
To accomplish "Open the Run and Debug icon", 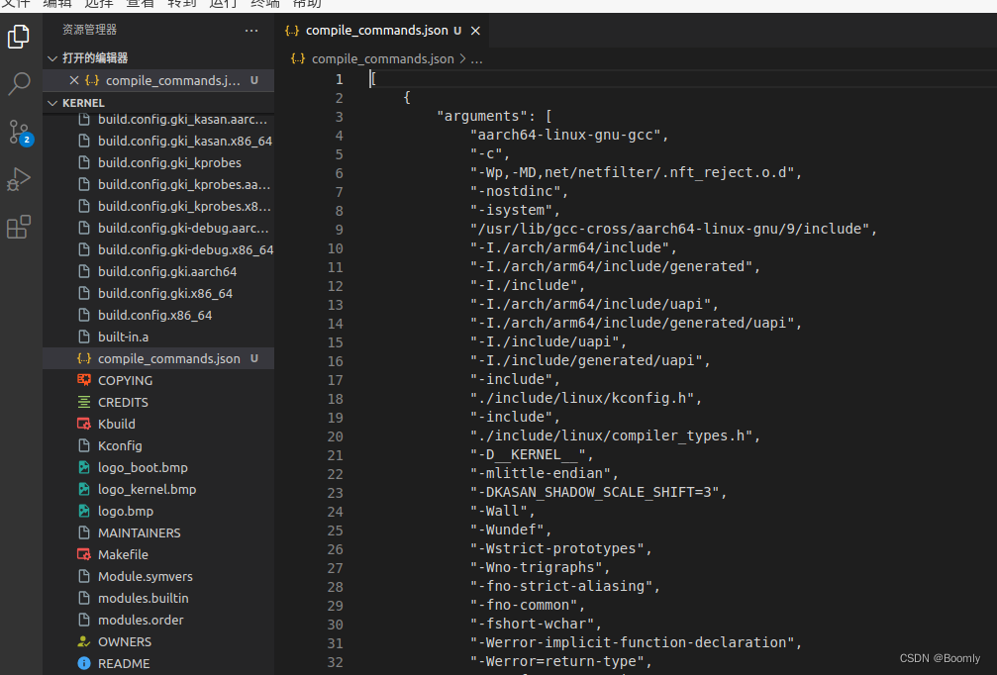I will point(19,179).
